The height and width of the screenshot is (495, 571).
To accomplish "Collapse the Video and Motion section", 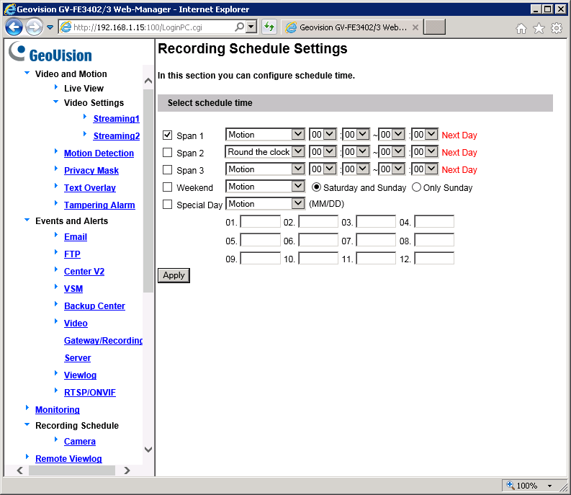I will pyautogui.click(x=27, y=73).
